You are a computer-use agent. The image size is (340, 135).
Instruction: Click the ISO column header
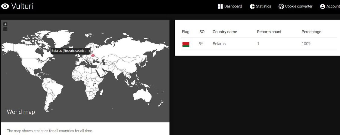[201, 32]
